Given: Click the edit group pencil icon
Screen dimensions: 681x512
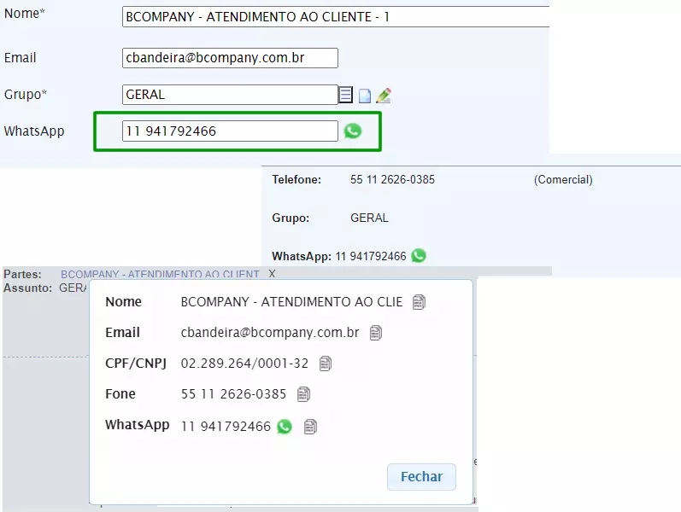Looking at the screenshot, I should click(x=384, y=96).
